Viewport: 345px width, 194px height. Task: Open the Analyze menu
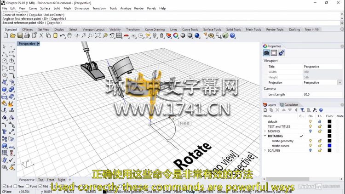pyautogui.click(x=126, y=8)
